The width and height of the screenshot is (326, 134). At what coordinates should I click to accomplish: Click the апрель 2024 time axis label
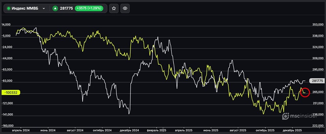point(21,130)
